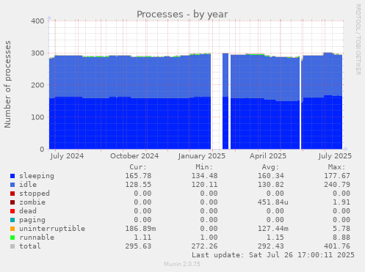Click the 'October 2024' axis label
The width and height of the screenshot is (365, 272).
coord(134,156)
